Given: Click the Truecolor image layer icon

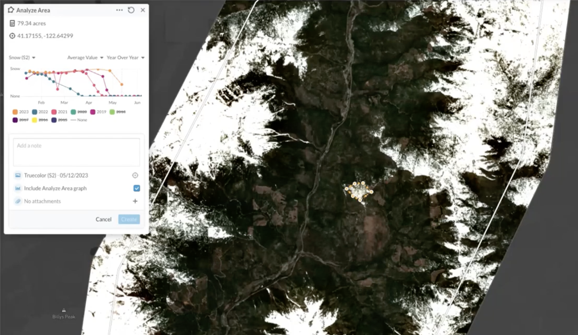Looking at the screenshot, I should click(x=18, y=175).
